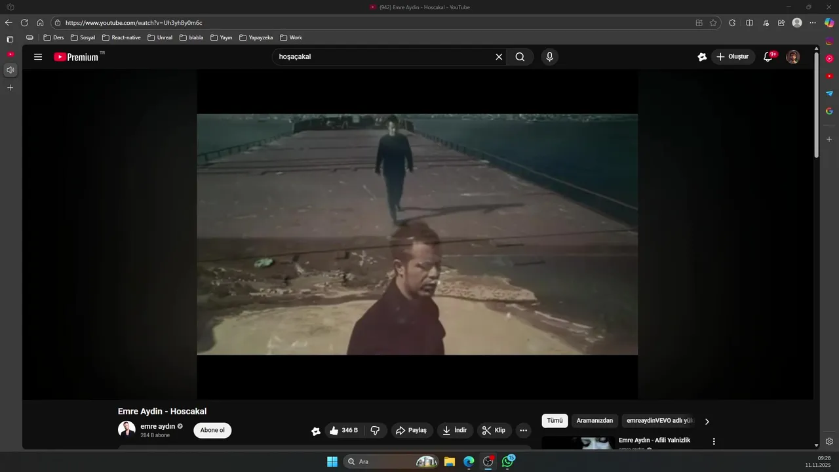Open Google in browser sidebar
Screen dimensions: 839x472
(x=829, y=111)
